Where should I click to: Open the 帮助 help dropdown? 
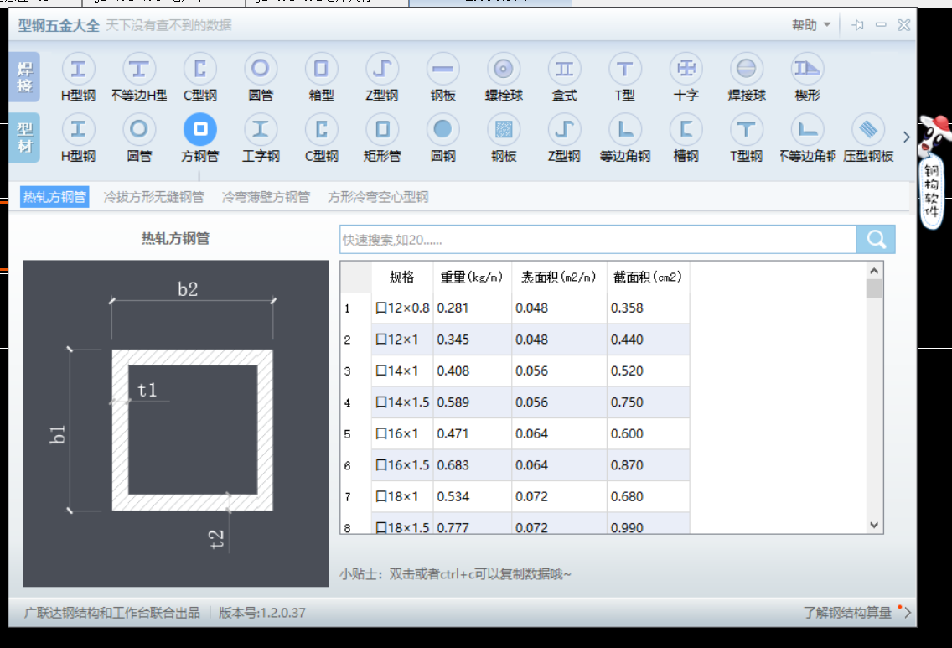click(811, 25)
